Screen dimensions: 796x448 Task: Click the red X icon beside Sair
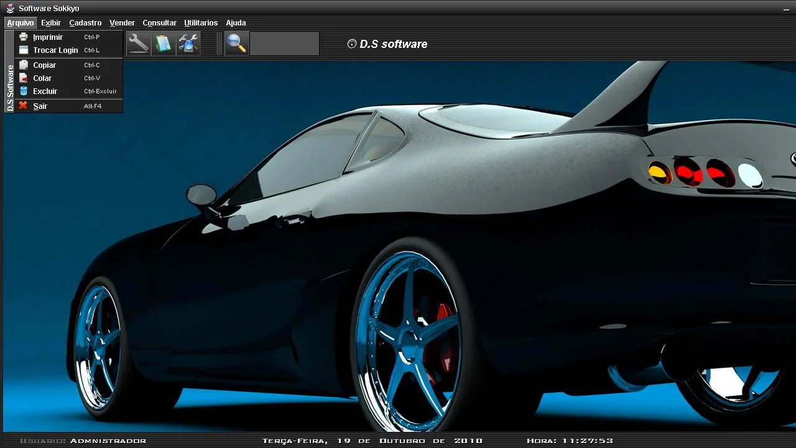24,106
